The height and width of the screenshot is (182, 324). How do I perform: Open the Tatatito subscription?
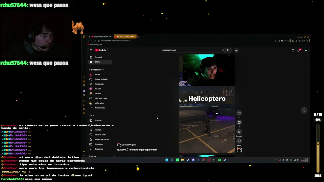100,94
